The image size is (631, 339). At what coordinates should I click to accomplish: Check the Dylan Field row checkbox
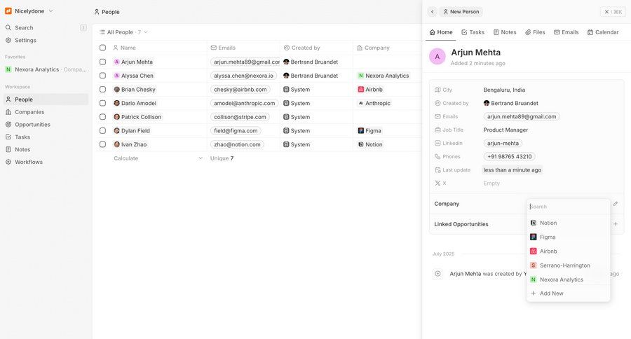(x=102, y=131)
